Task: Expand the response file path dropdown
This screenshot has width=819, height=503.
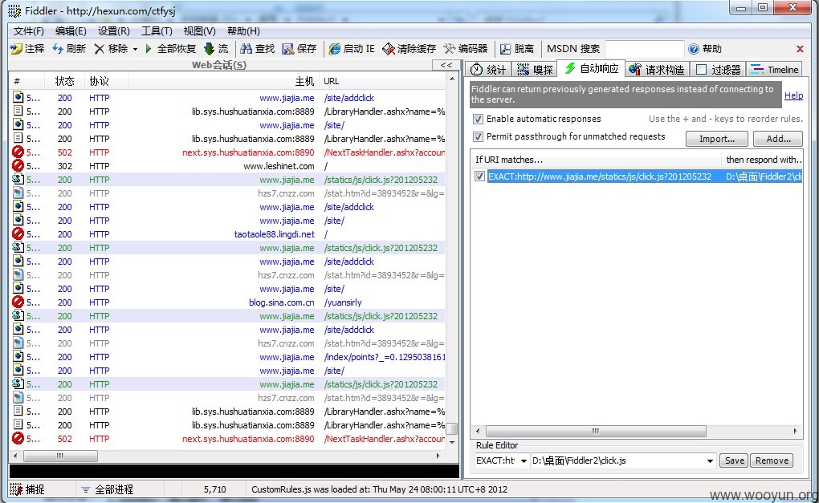Action: pos(710,460)
